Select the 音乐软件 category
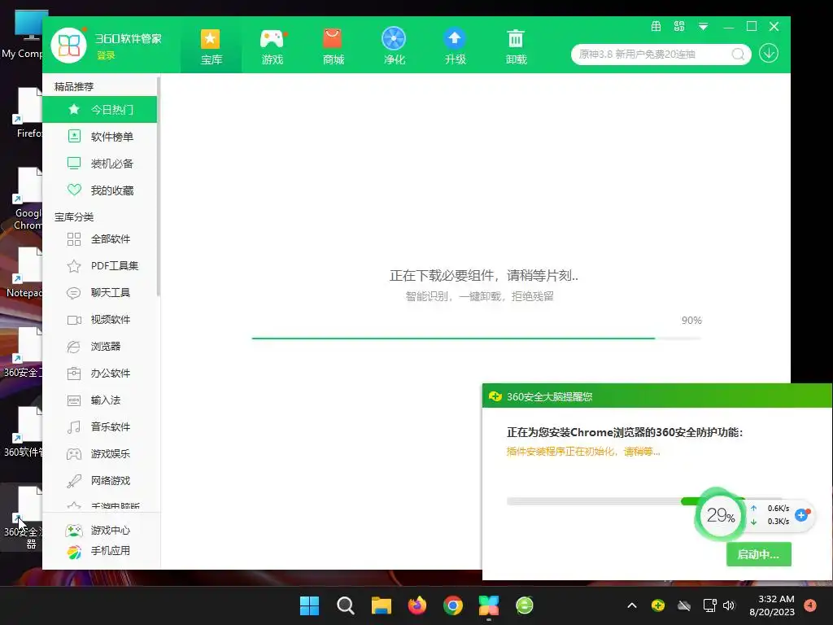 point(100,426)
